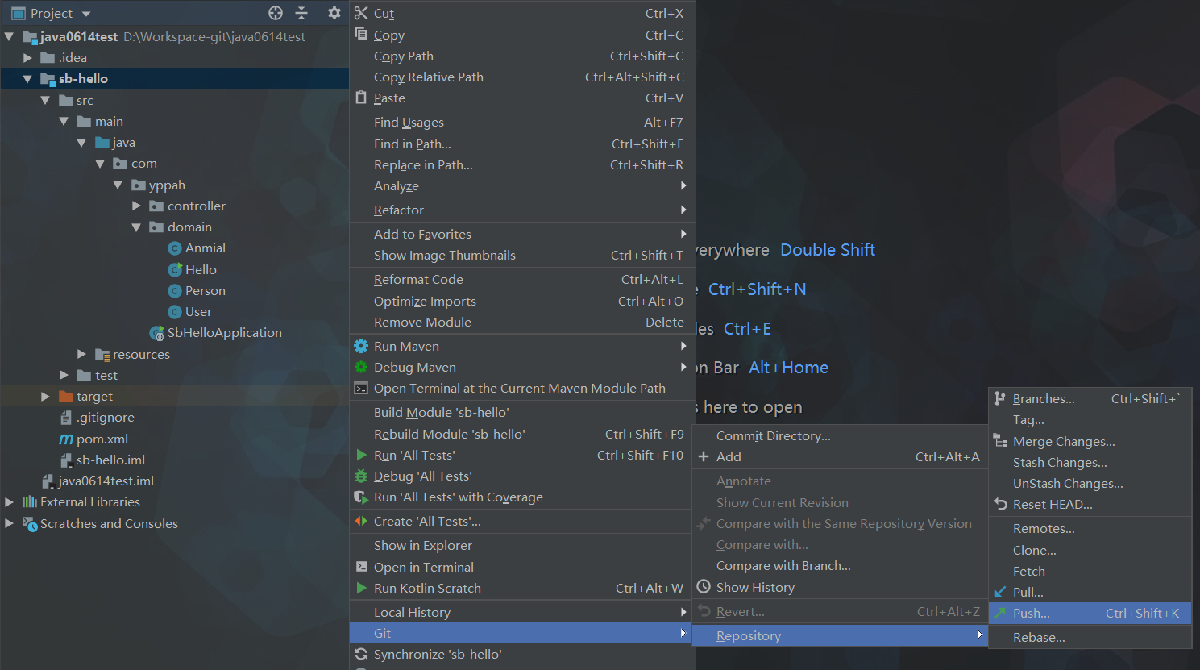
Task: Click the locate/scroll from source target icon
Action: [276, 13]
